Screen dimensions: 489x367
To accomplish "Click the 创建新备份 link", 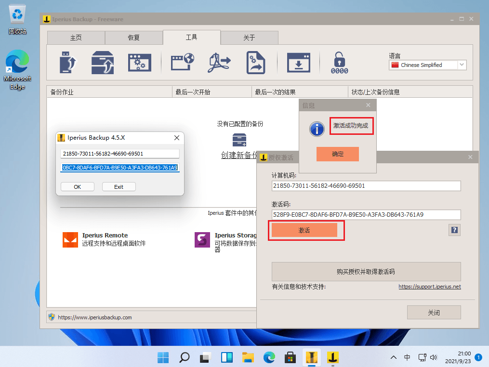I will point(239,155).
